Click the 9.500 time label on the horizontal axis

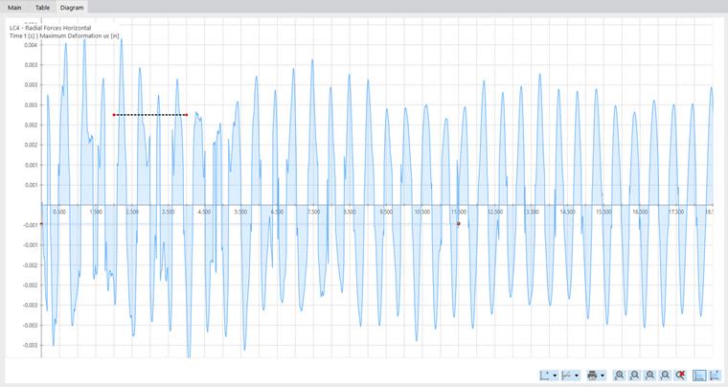[x=386, y=212]
